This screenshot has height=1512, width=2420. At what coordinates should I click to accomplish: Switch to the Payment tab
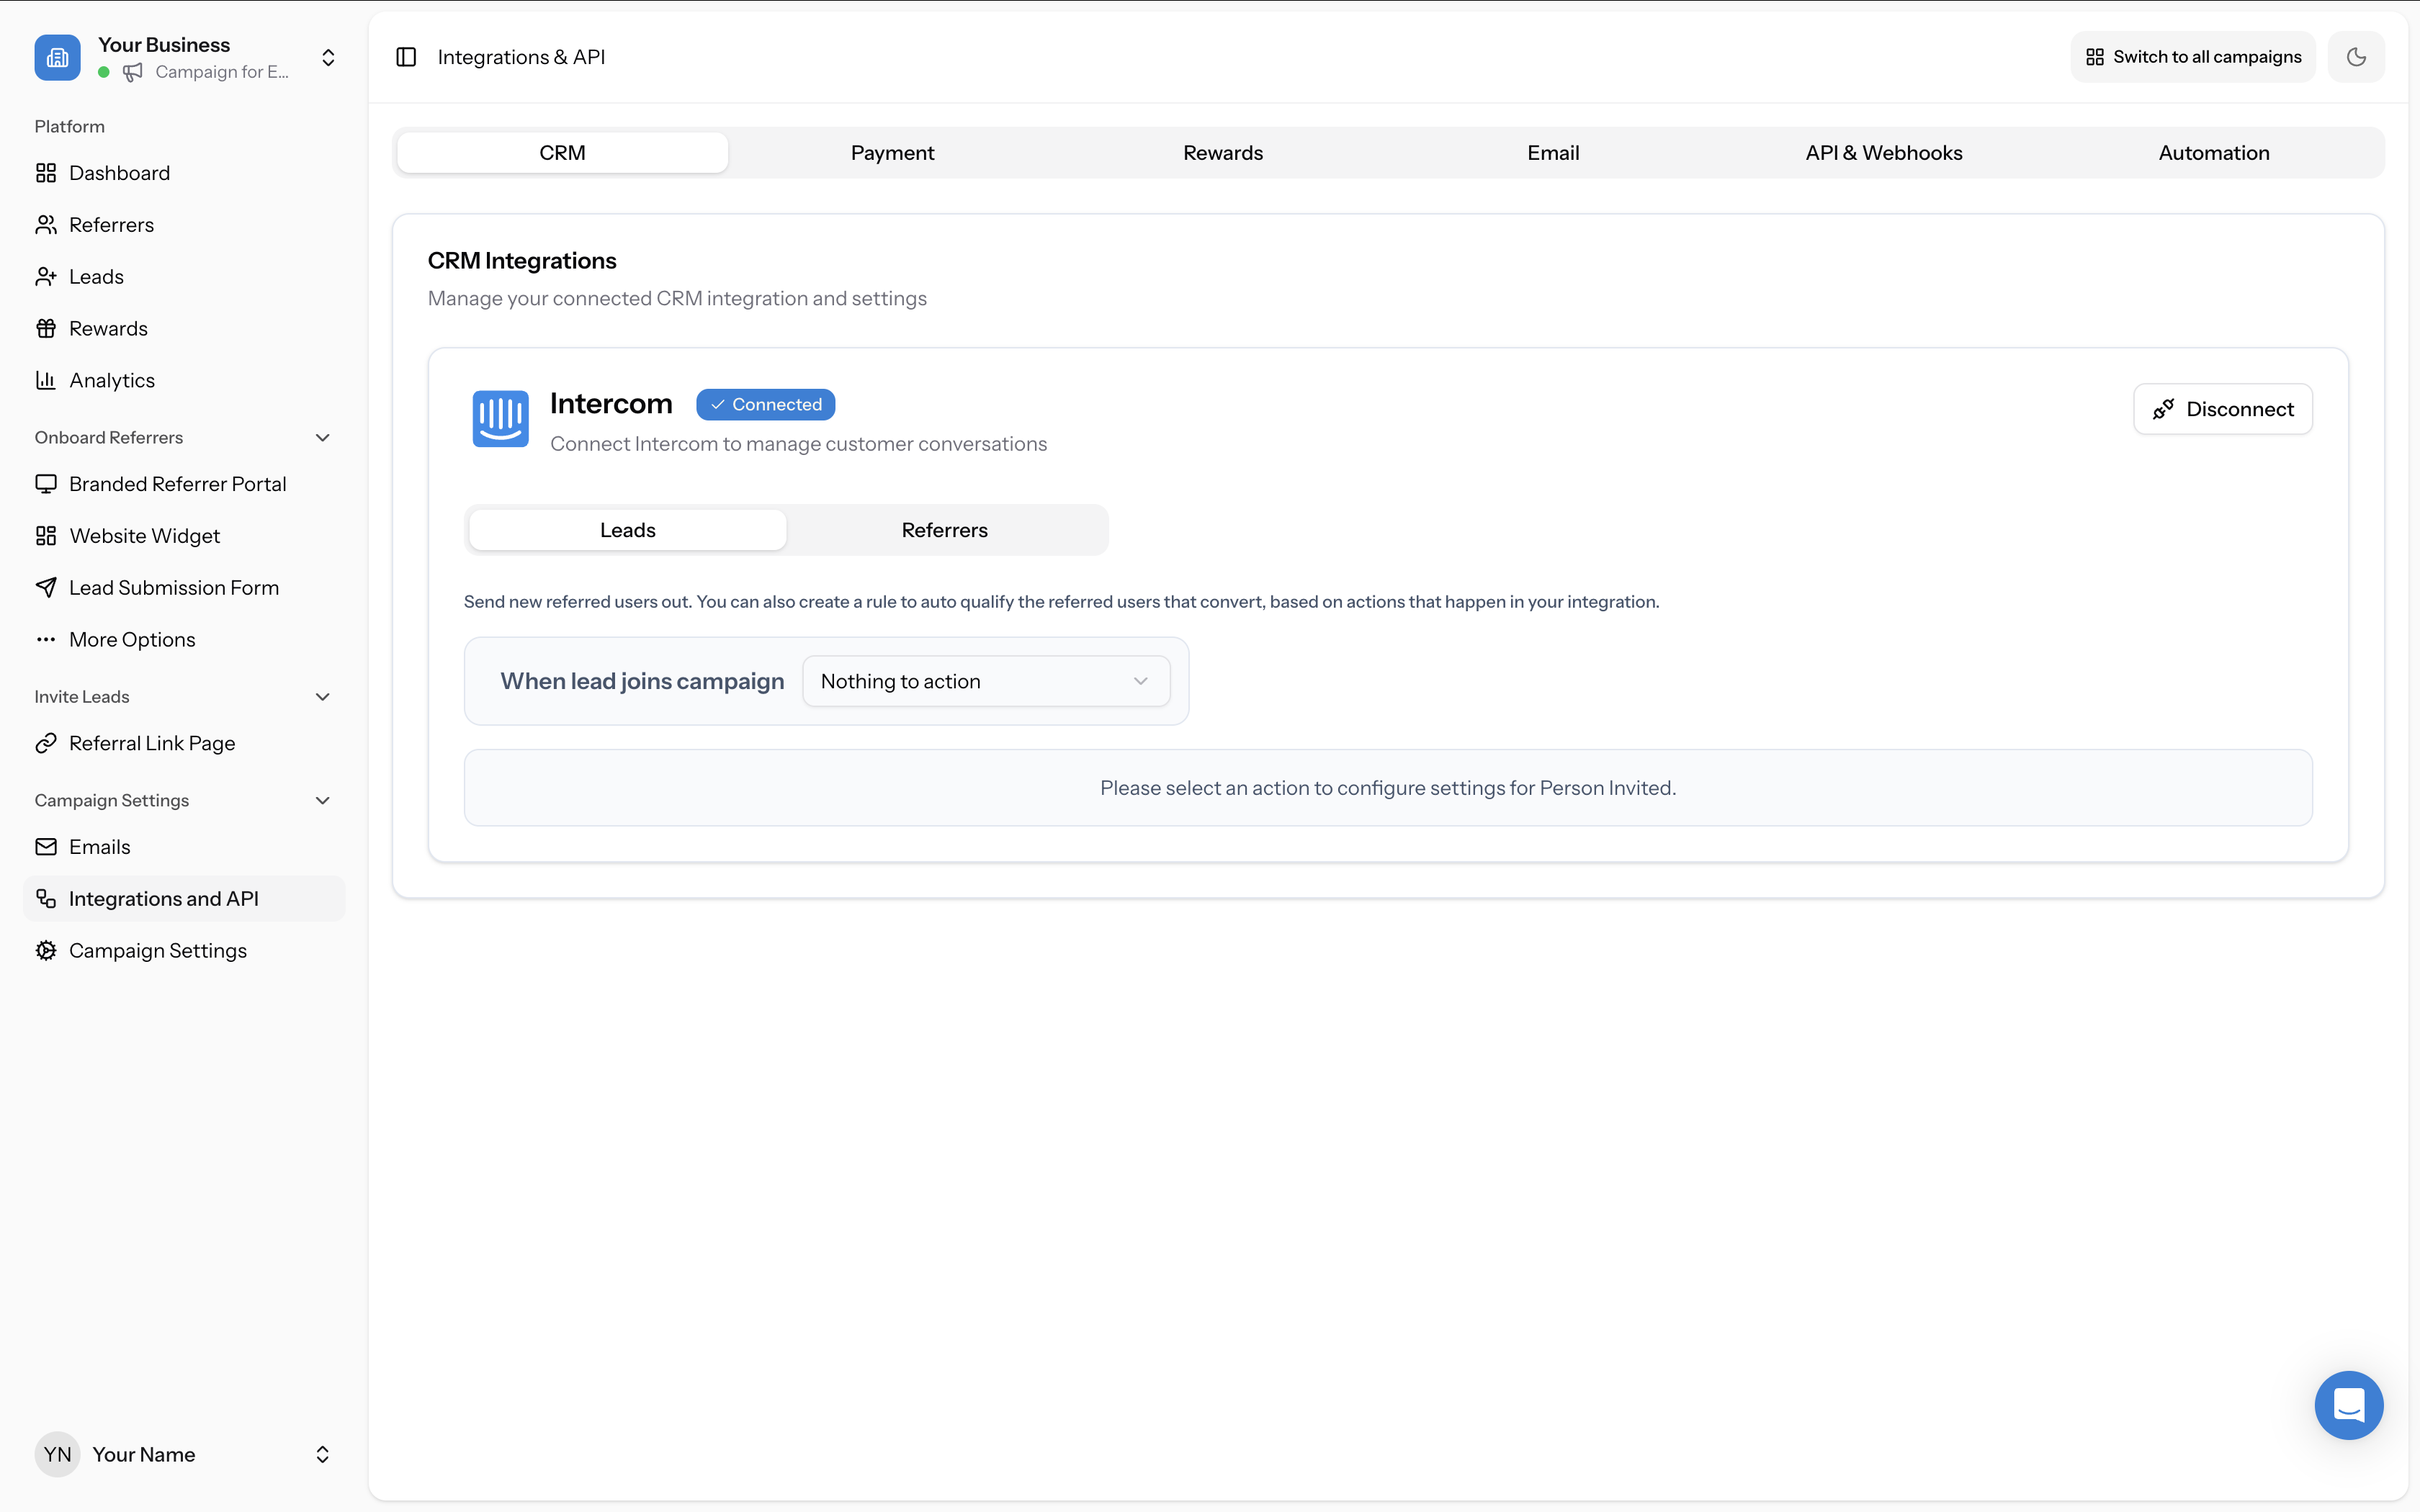point(892,152)
